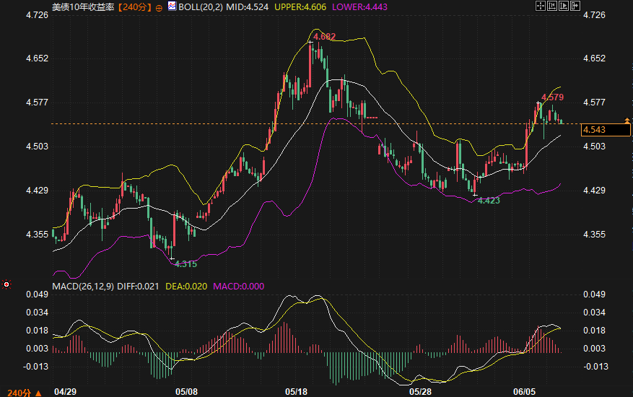633x397 pixels.
Task: Select the MACD(26,12,9) indicator label
Action: tap(83, 287)
